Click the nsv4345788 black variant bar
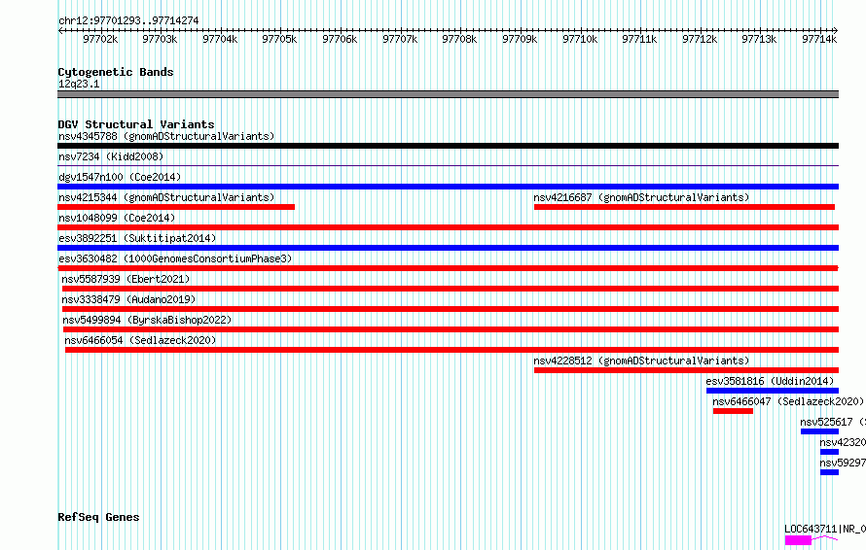The image size is (866, 550). 448,146
